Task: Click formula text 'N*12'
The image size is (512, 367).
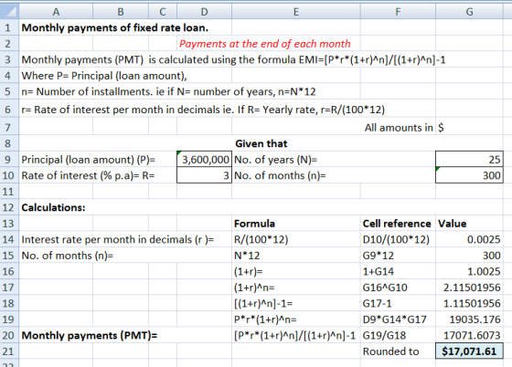Action: [x=247, y=256]
